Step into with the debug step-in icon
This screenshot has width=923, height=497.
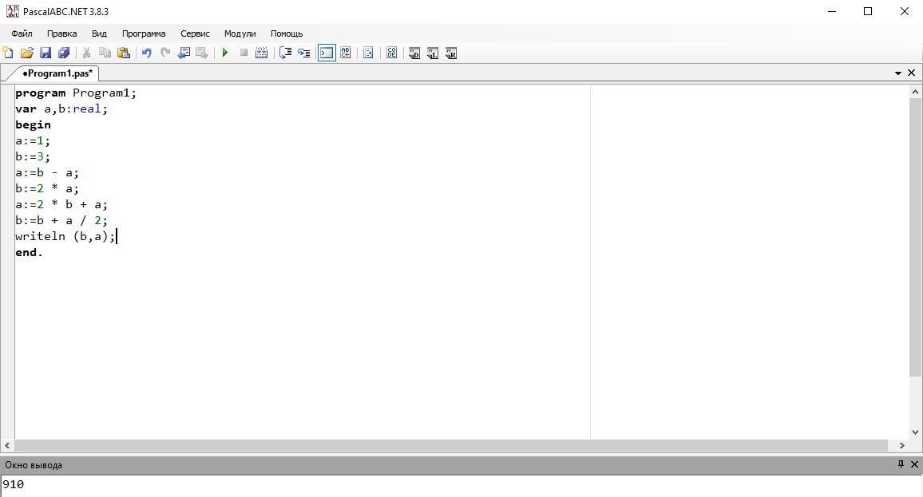point(303,53)
